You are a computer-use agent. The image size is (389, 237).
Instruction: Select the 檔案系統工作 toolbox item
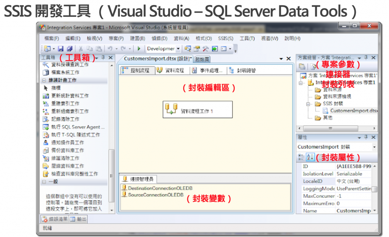pos(61,72)
